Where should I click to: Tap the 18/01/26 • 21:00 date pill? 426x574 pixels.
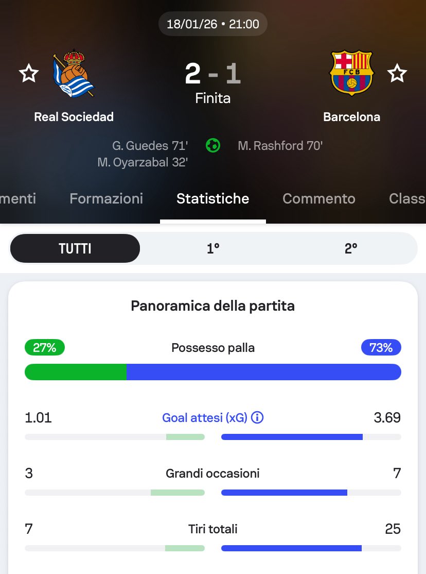pyautogui.click(x=213, y=24)
